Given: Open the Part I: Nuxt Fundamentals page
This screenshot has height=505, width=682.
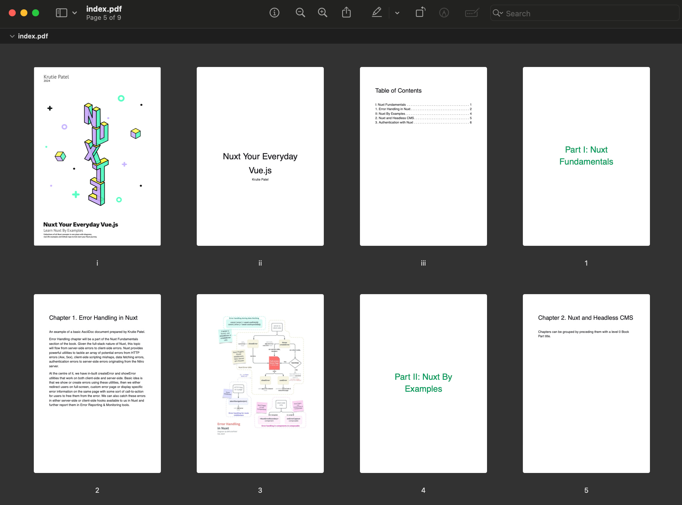Looking at the screenshot, I should 586,156.
